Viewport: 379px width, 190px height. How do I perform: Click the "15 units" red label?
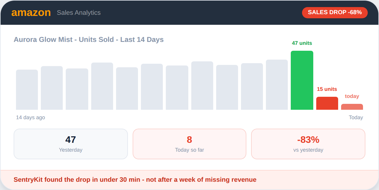click(x=327, y=89)
